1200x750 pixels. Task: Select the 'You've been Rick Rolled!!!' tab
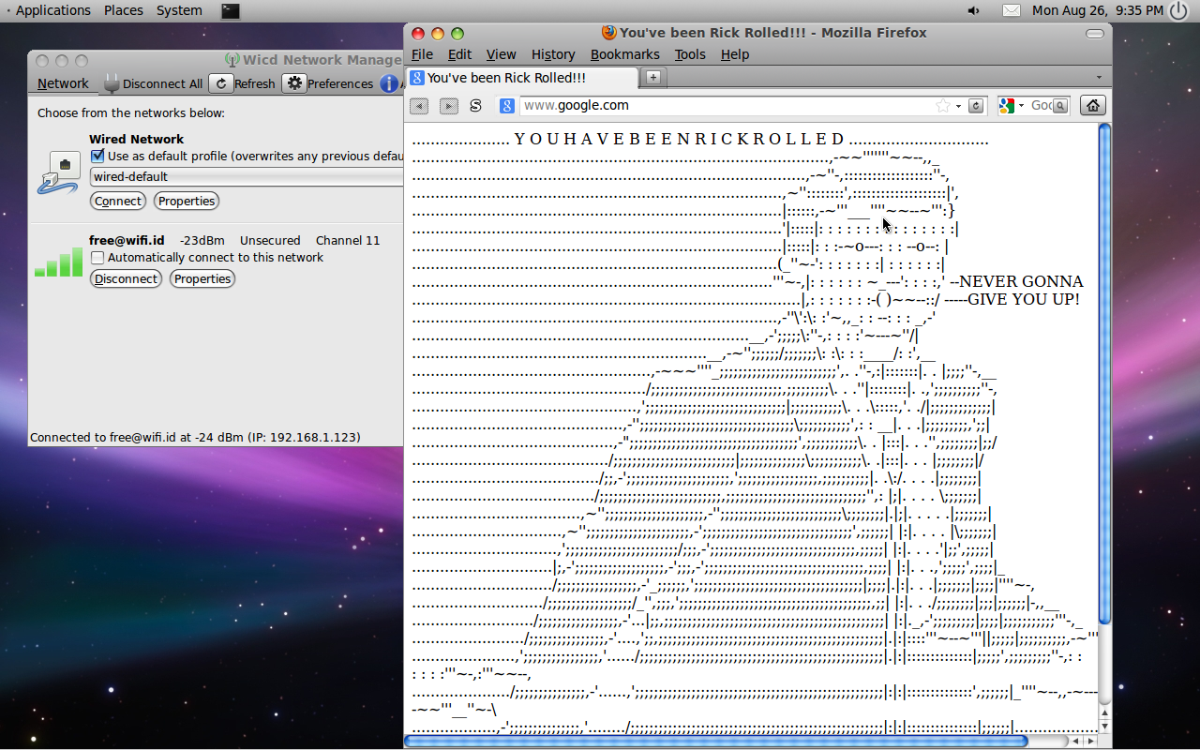coord(520,78)
